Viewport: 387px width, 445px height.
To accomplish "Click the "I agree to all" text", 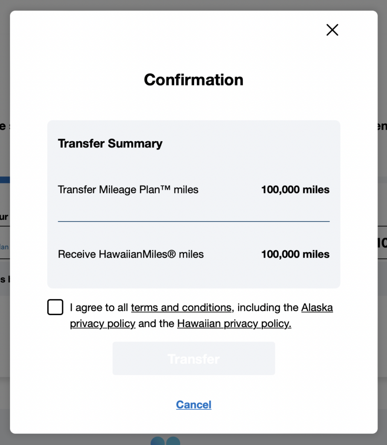I will [x=99, y=308].
